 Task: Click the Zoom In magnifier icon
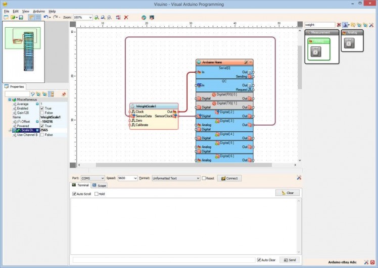tap(97, 17)
